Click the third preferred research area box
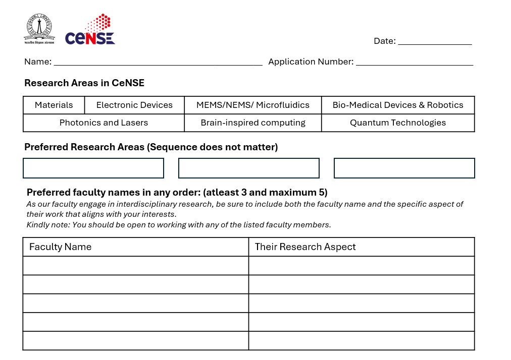The width and height of the screenshot is (511, 360). click(404, 168)
